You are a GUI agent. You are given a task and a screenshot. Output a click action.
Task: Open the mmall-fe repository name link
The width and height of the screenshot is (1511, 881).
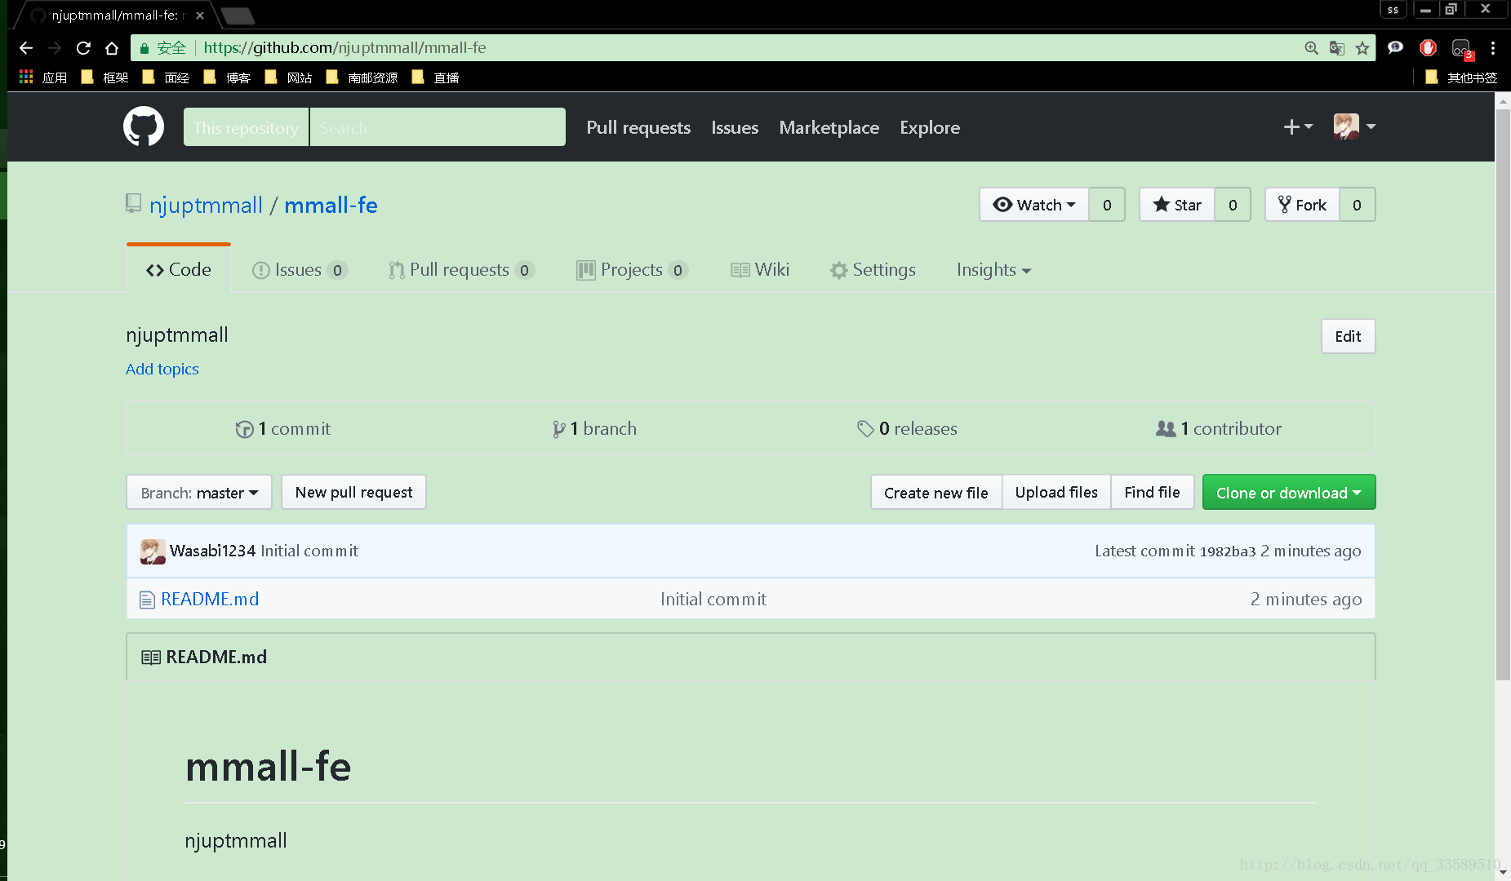click(331, 206)
